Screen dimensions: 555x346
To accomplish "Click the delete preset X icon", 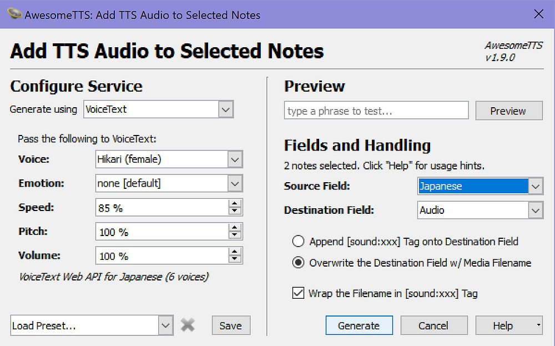I will click(x=188, y=325).
